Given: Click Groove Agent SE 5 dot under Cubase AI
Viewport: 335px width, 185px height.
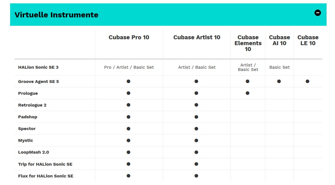Looking at the screenshot, I should click(x=279, y=81).
